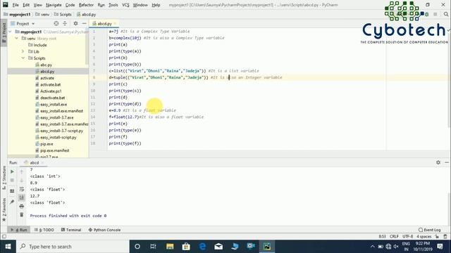
Task: Click the tool windows quick access icon
Action: click(x=4, y=236)
